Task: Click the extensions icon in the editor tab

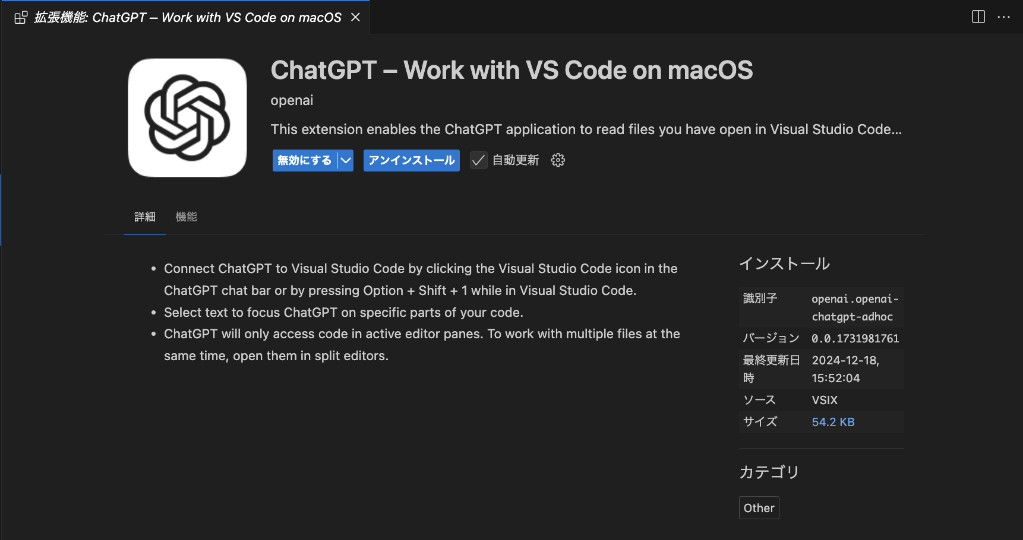Action: point(20,17)
